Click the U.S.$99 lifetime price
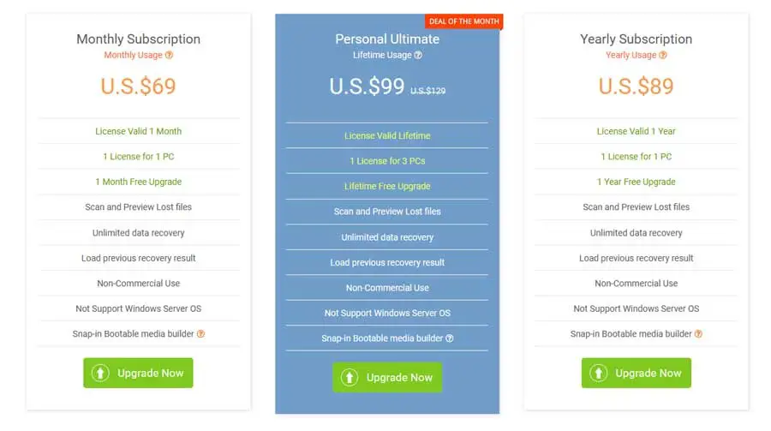The width and height of the screenshot is (771, 431). click(367, 86)
